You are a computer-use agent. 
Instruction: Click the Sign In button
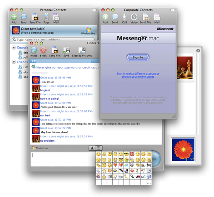pyautogui.click(x=138, y=57)
